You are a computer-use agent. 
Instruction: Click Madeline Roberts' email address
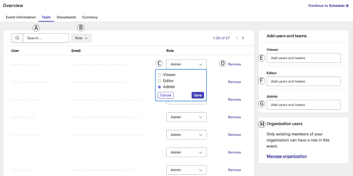click(101, 64)
